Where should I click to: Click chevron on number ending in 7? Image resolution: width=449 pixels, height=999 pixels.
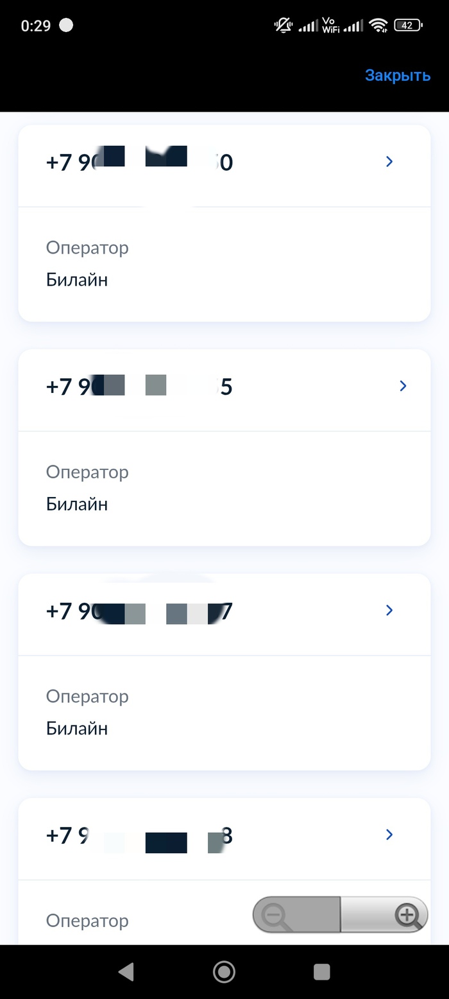tap(389, 610)
